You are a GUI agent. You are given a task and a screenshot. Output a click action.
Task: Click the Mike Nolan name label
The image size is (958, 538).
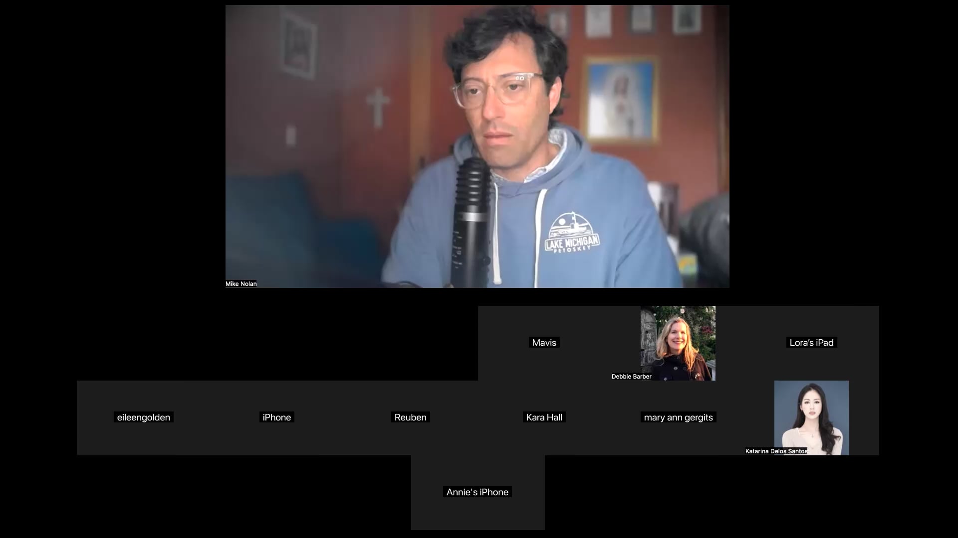(241, 284)
